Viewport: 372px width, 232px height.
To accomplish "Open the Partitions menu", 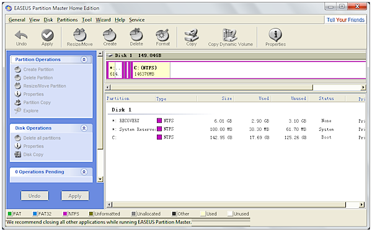I will pyautogui.click(x=67, y=20).
